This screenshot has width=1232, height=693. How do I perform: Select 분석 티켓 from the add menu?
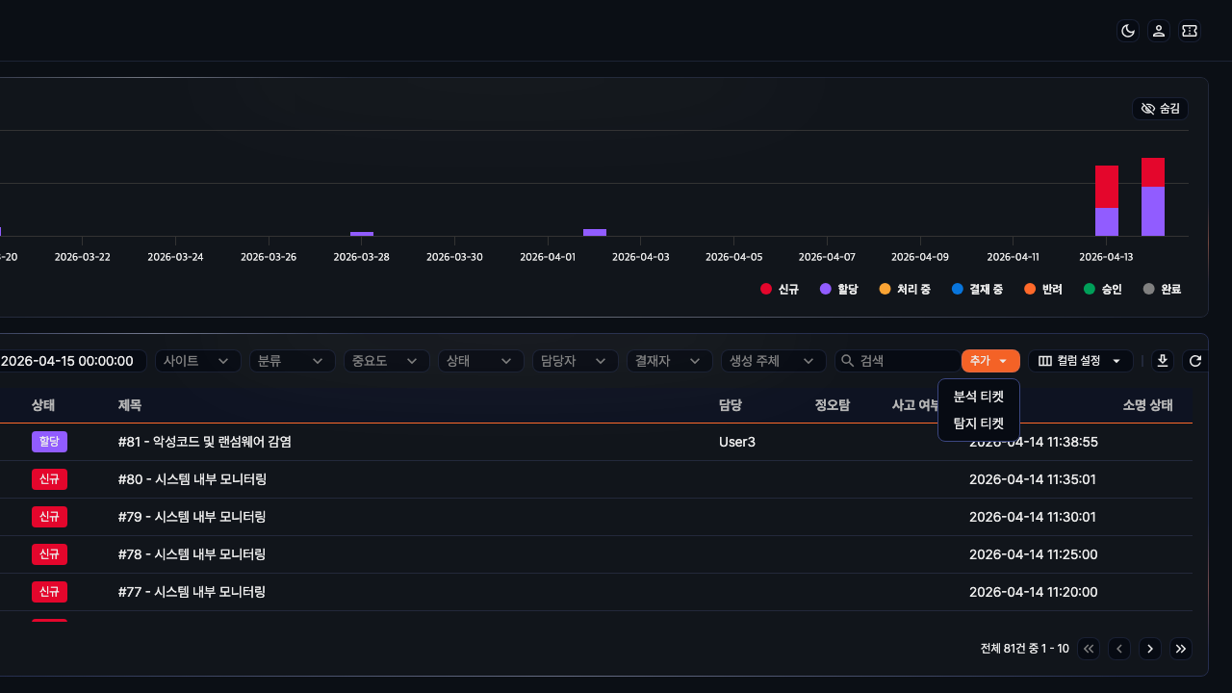(978, 397)
